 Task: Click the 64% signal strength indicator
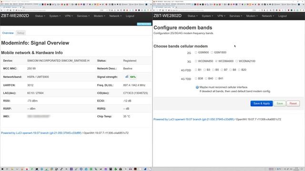tap(133, 77)
